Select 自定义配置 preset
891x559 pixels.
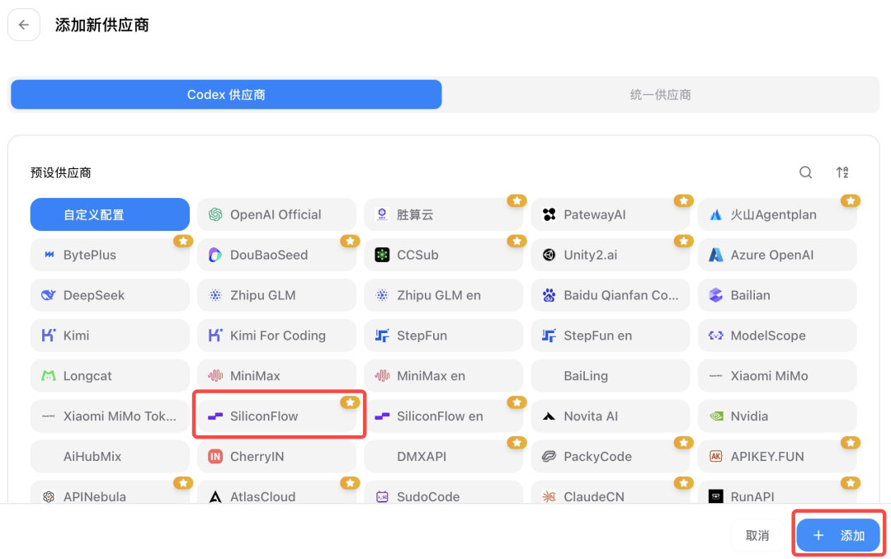coord(110,214)
